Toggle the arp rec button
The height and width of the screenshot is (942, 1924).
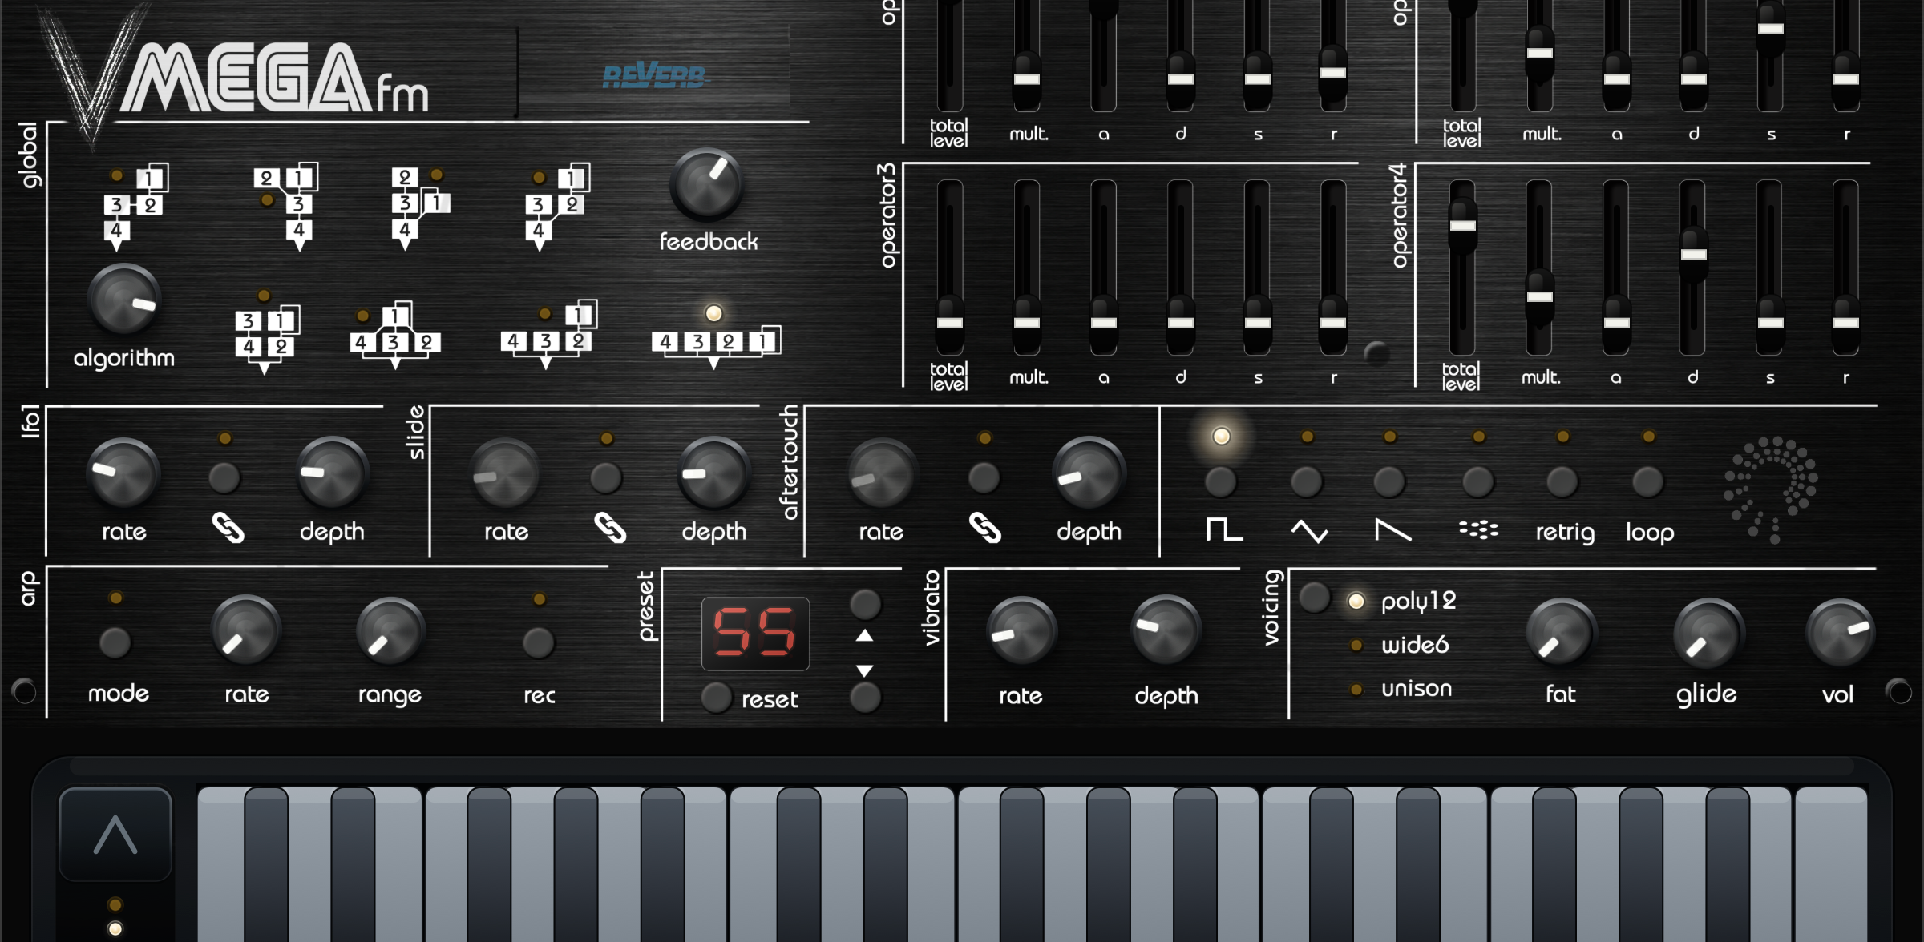coord(538,642)
